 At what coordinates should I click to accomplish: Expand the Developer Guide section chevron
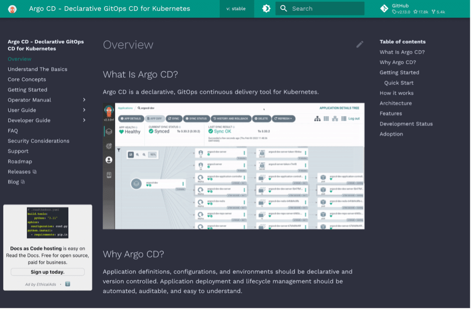[x=85, y=120]
